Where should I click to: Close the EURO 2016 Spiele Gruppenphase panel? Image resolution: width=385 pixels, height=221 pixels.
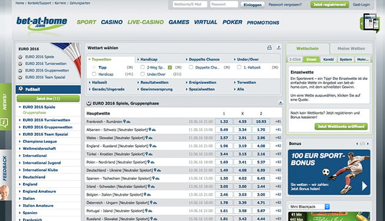pyautogui.click(x=280, y=102)
